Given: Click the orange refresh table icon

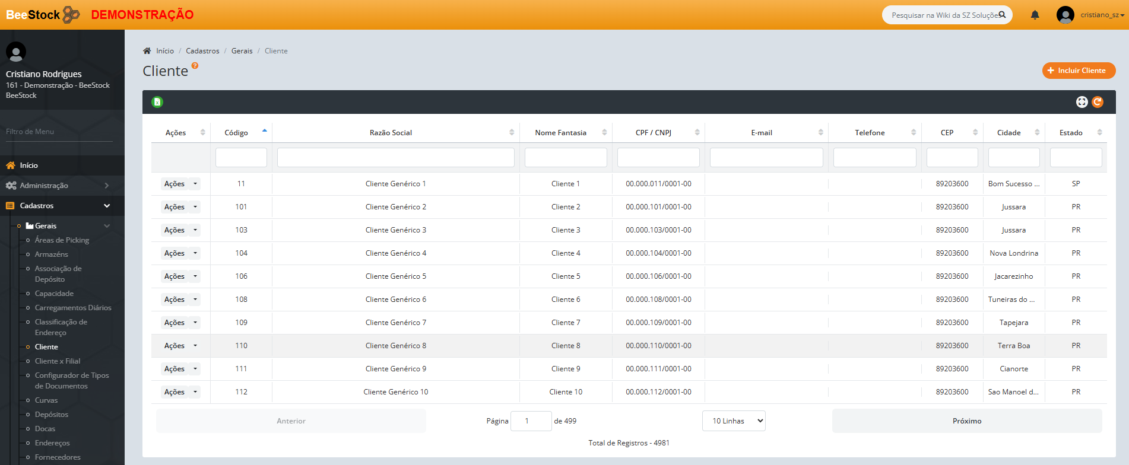Looking at the screenshot, I should pyautogui.click(x=1098, y=102).
